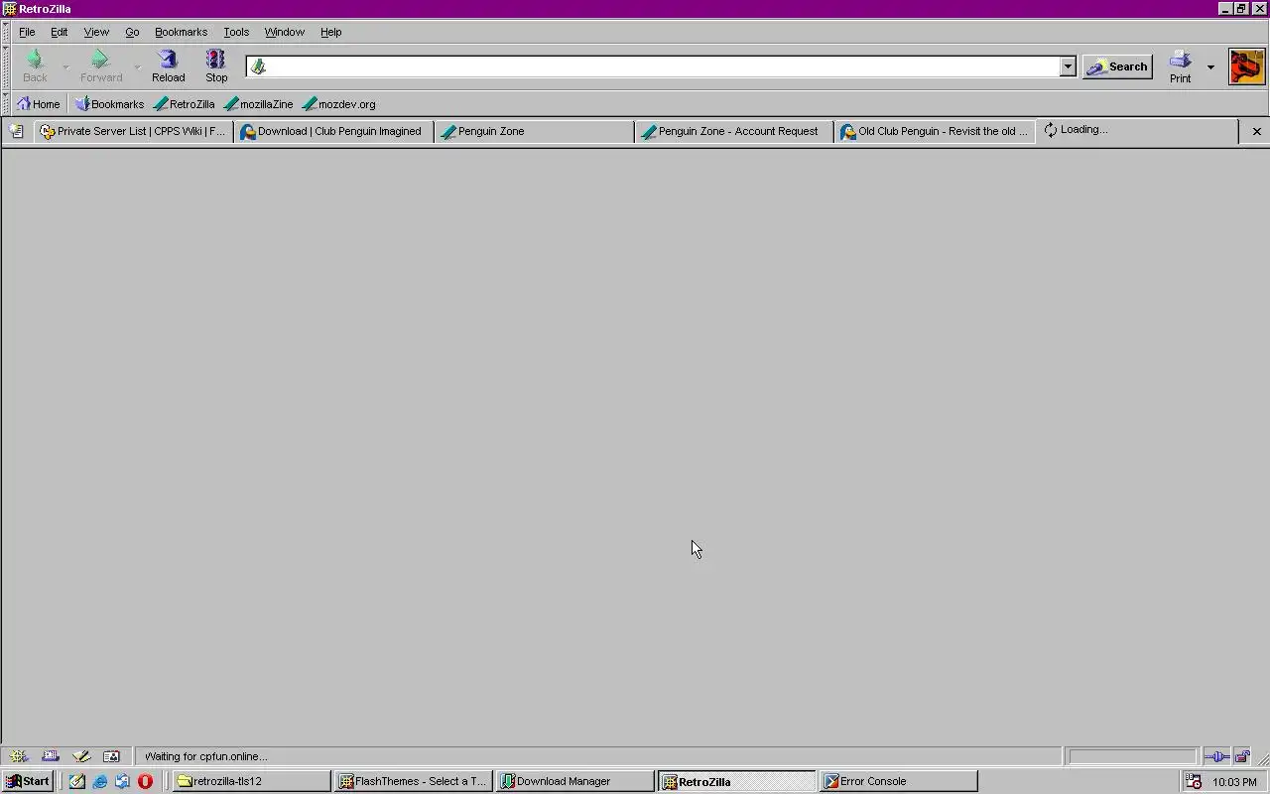Open the Bookmarks menu in the menu bar
This screenshot has height=794, width=1270.
coord(181,32)
